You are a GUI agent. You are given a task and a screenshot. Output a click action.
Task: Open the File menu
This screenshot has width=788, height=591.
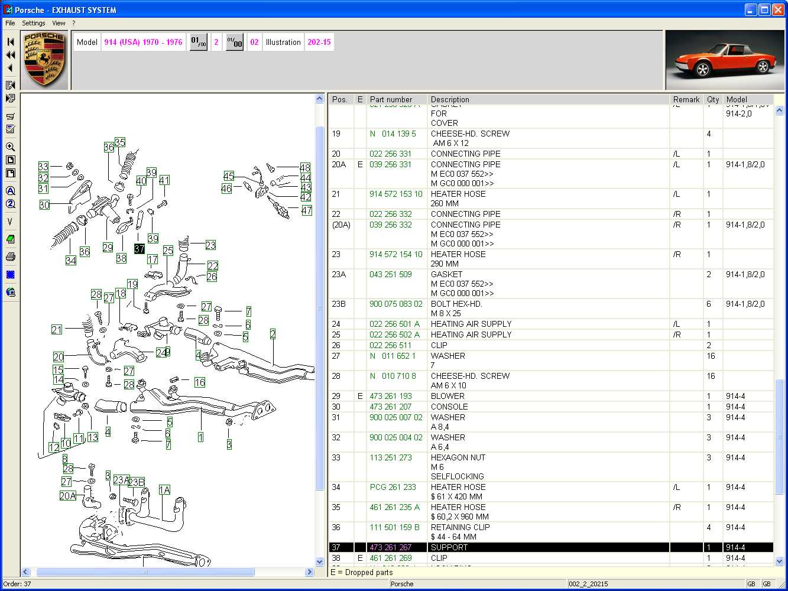click(10, 23)
